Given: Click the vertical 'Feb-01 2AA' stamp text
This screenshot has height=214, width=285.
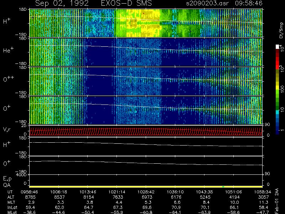Looking at the screenshot, I should pyautogui.click(x=277, y=201).
